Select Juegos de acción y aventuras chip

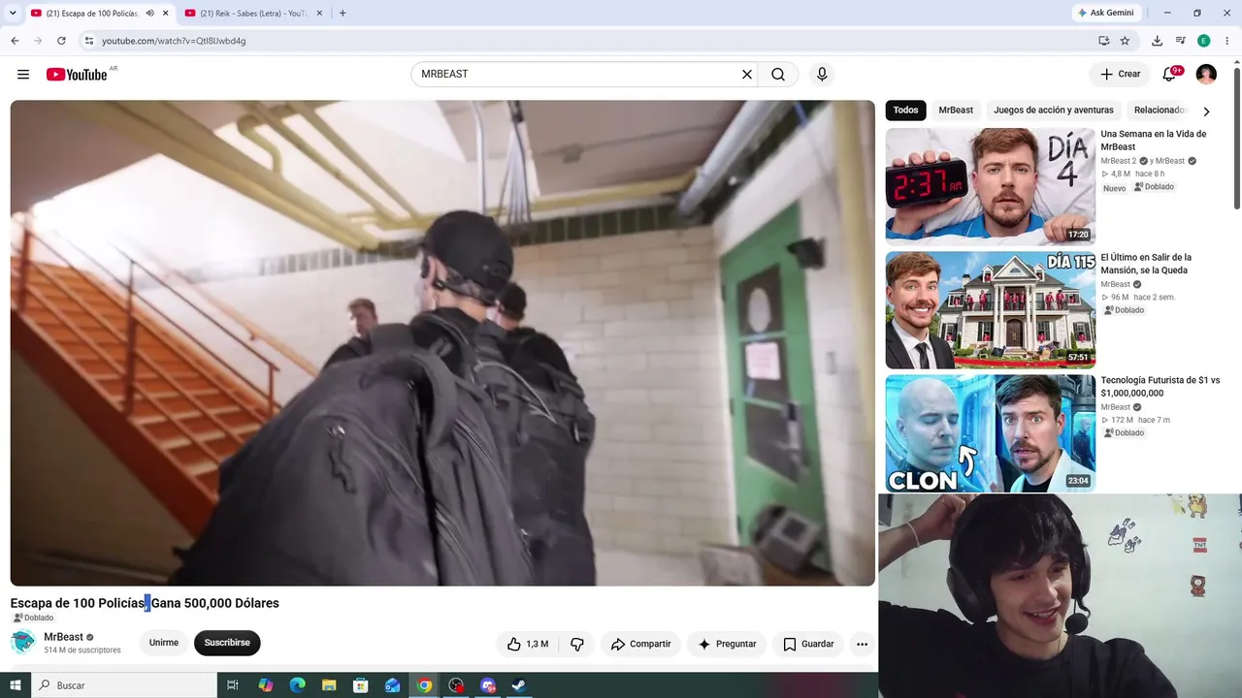(1054, 111)
